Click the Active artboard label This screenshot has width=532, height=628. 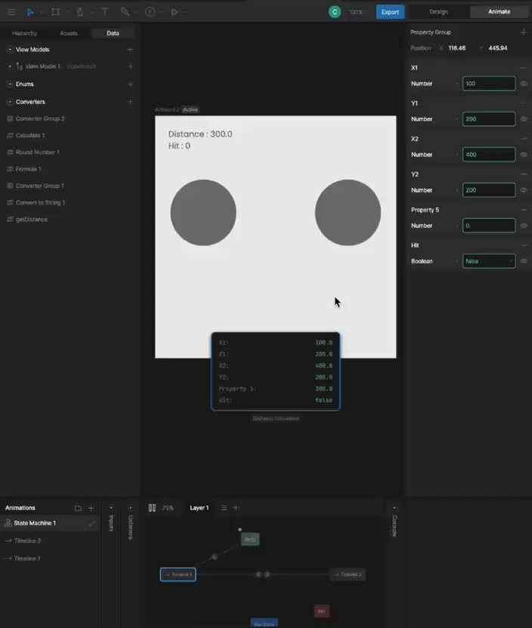190,109
